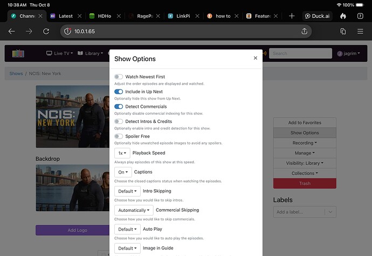Click the Add a label field
This screenshot has width=372, height=256.
(x=299, y=212)
